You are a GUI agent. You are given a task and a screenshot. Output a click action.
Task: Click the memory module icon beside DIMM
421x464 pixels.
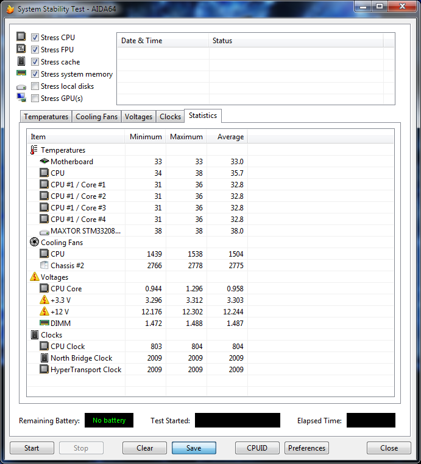coord(44,324)
